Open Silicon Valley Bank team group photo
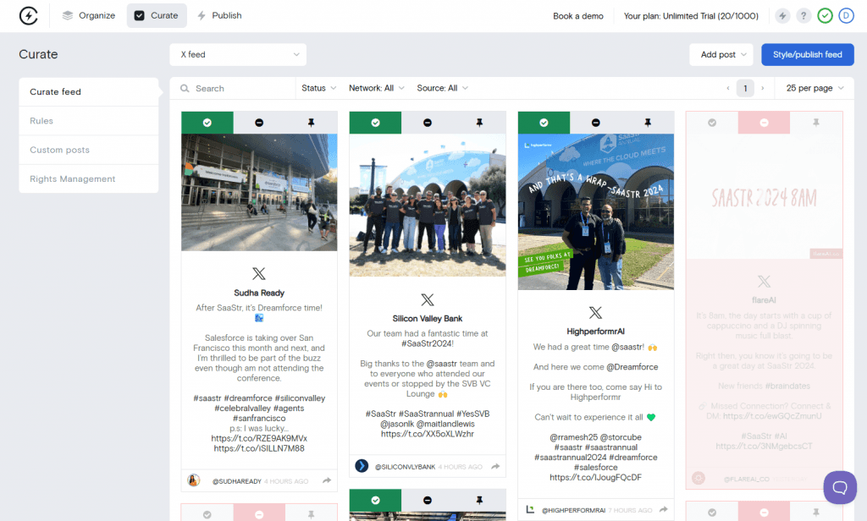Viewport: 867px width, 521px height. [428, 205]
